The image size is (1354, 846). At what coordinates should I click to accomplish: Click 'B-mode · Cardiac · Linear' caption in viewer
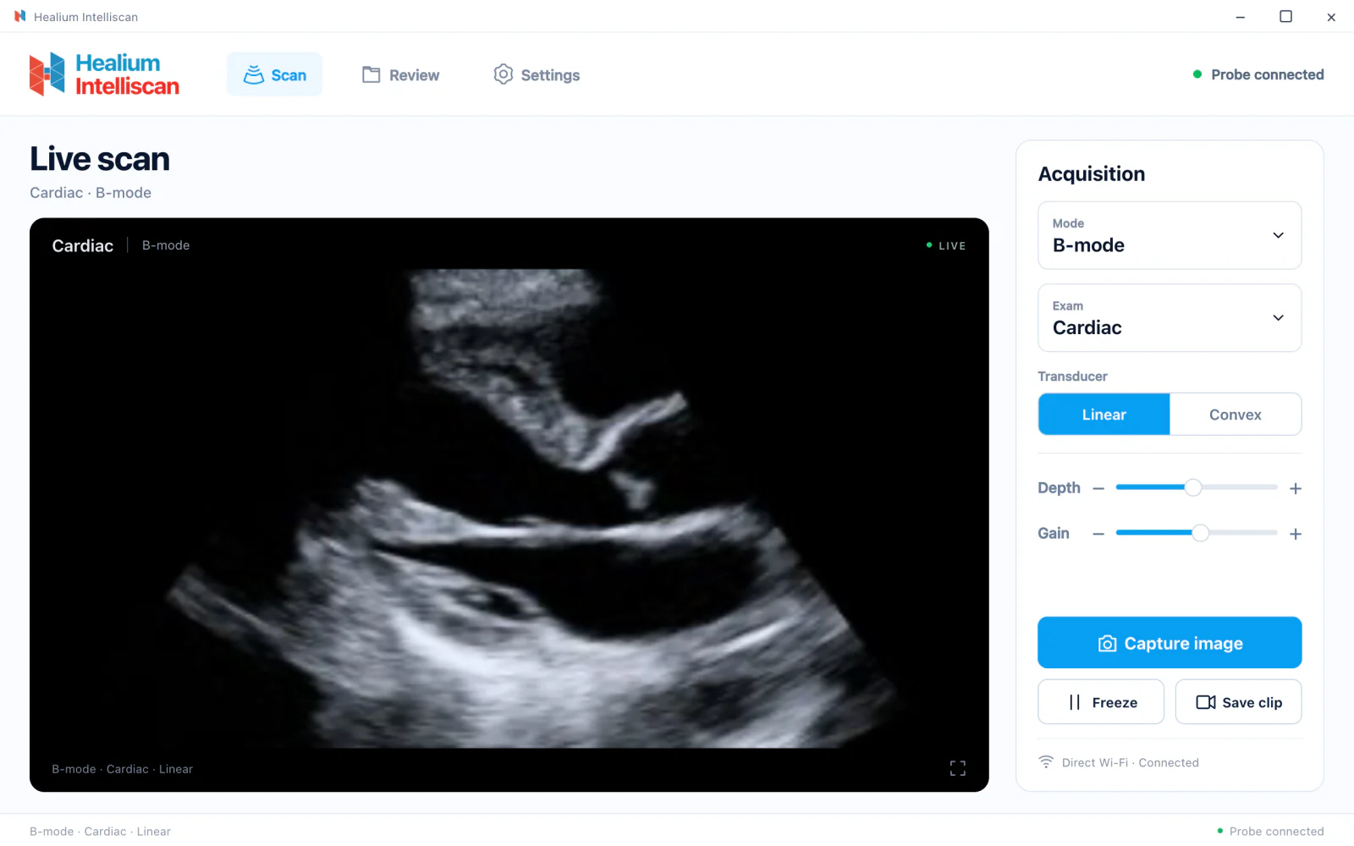122,769
